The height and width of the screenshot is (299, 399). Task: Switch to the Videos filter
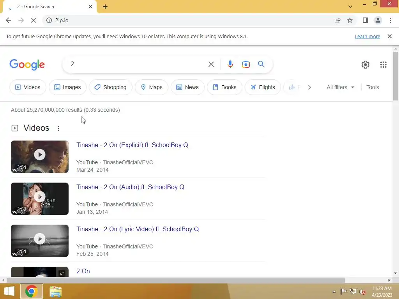click(x=28, y=87)
